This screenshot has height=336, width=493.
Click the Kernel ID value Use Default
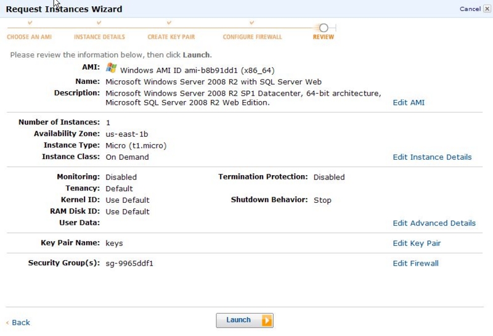point(128,200)
